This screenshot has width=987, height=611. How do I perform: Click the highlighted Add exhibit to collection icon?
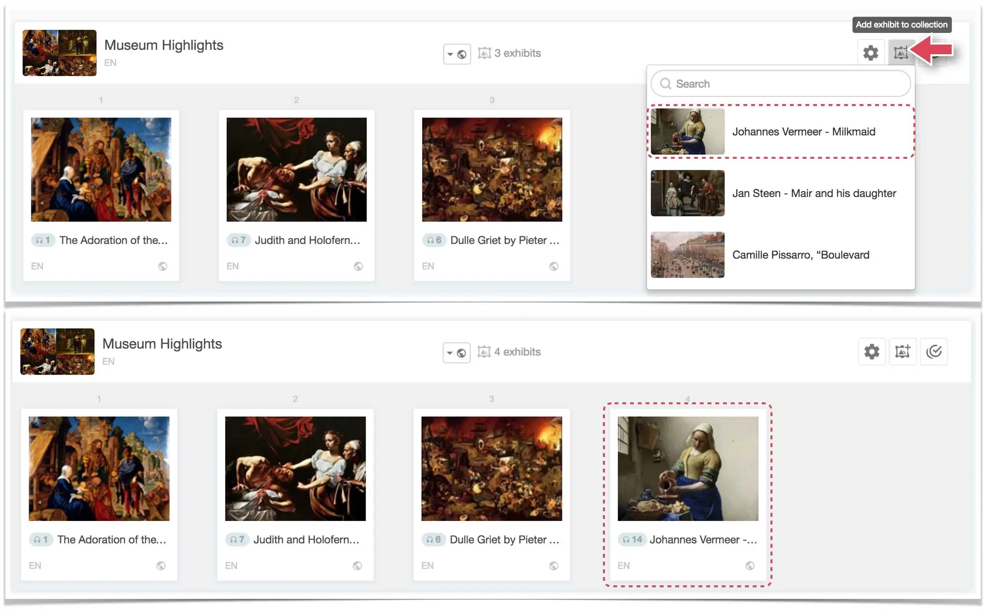(901, 52)
